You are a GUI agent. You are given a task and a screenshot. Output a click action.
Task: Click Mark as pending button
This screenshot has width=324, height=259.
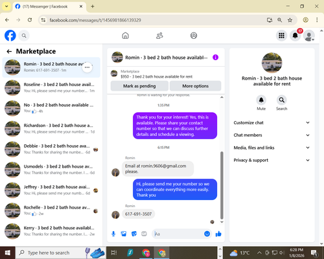point(139,86)
